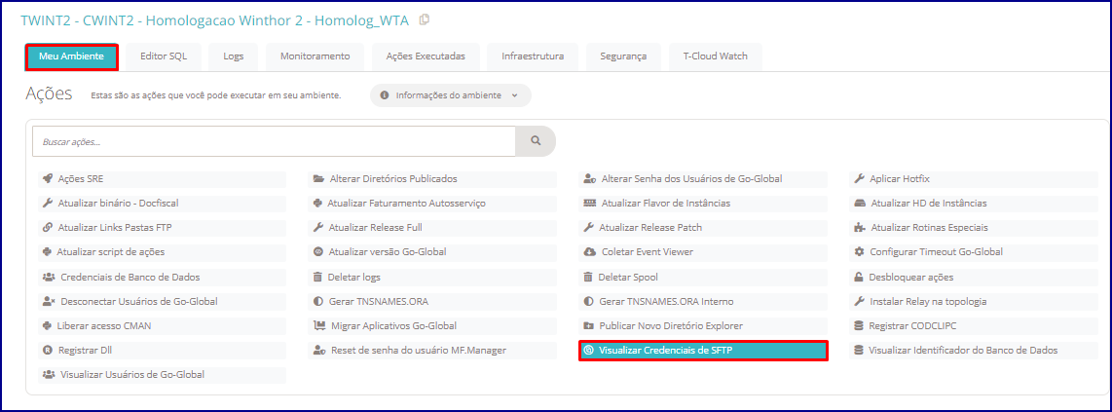Click the memory icon of Atualizar Flavor de Instâncias

(x=589, y=204)
